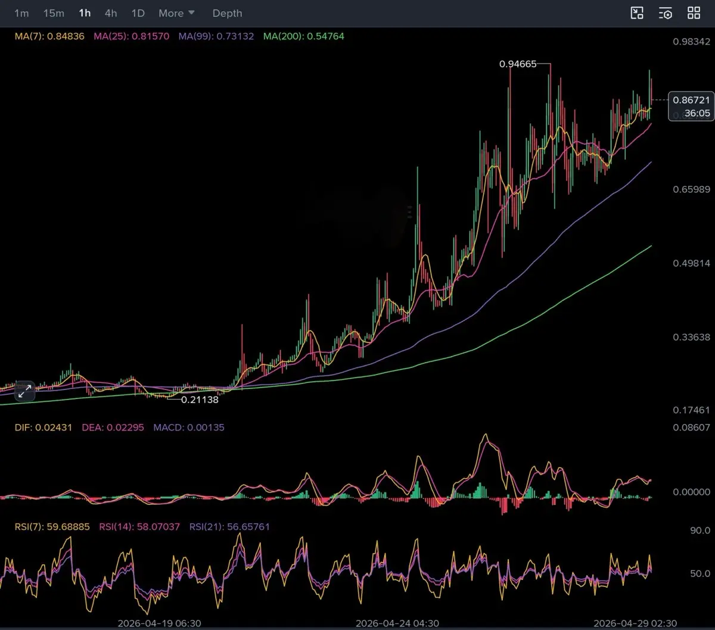715x630 pixels.
Task: Click the RSI(14): 58.07037 label
Action: click(140, 527)
